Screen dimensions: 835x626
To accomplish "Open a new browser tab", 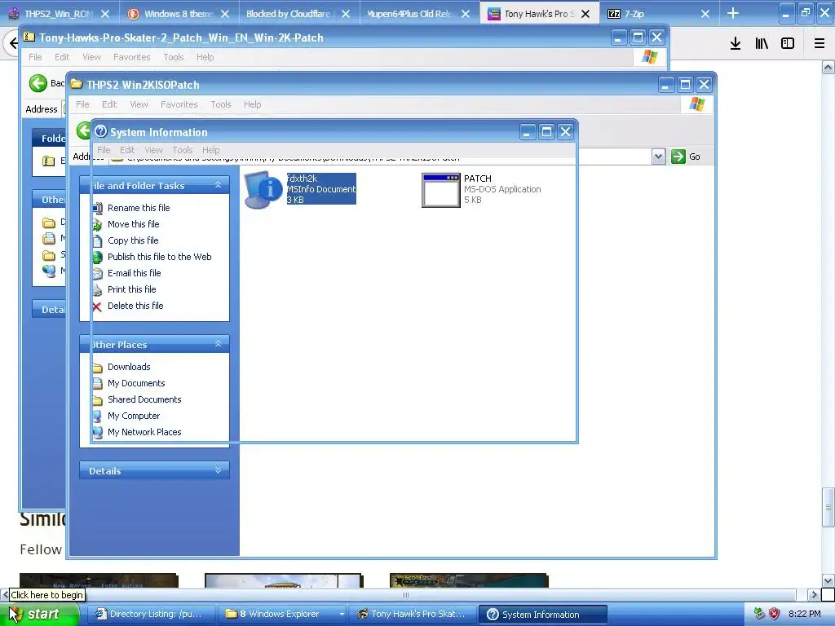I will [733, 13].
